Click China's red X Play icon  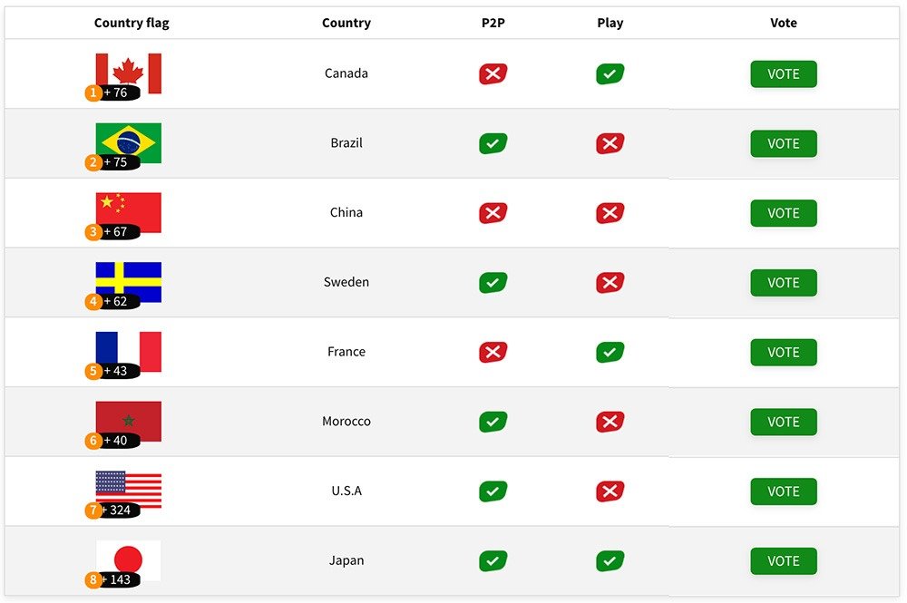(x=610, y=213)
